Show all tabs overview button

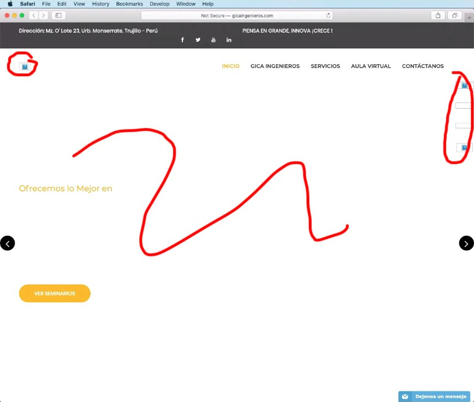pos(455,15)
